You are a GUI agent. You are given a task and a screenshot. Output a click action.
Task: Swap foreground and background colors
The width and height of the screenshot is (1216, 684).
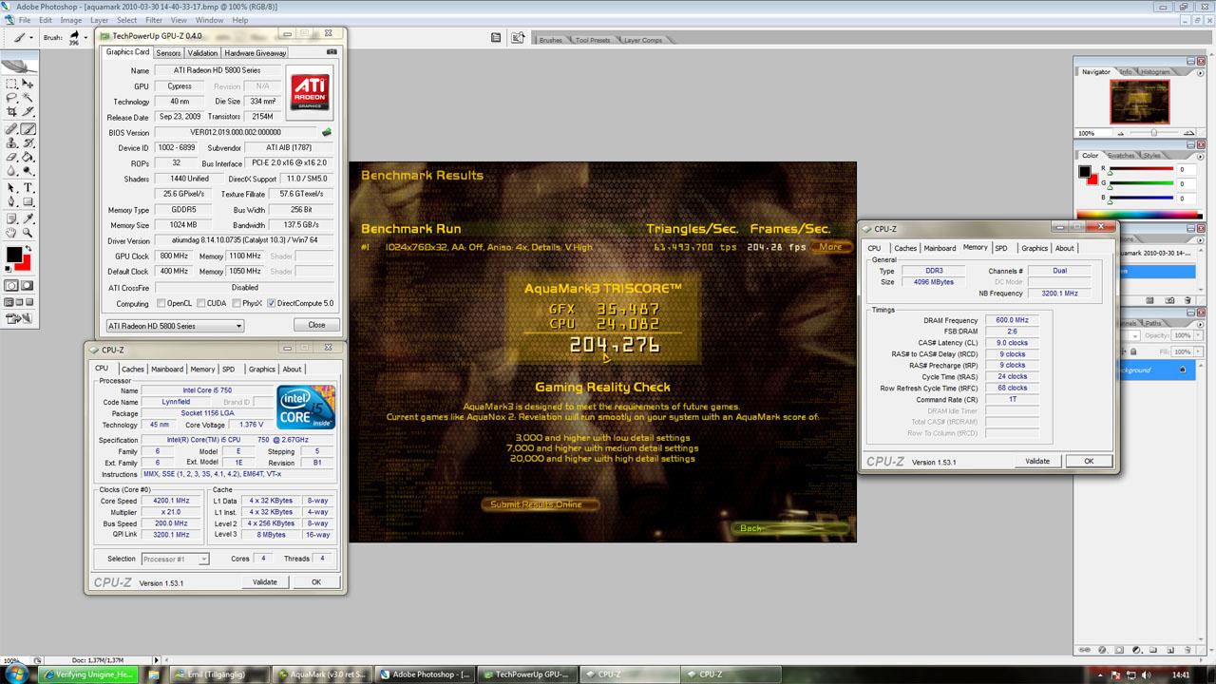(x=28, y=247)
